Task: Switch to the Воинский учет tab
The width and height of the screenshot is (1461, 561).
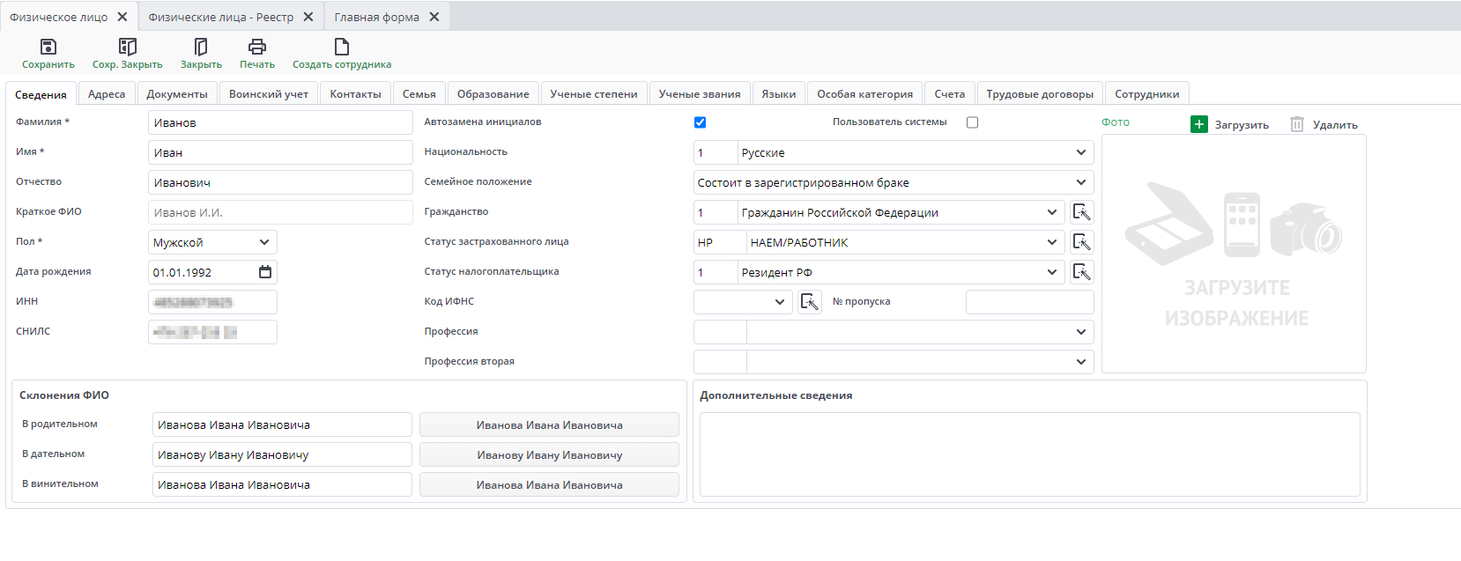Action: click(268, 94)
